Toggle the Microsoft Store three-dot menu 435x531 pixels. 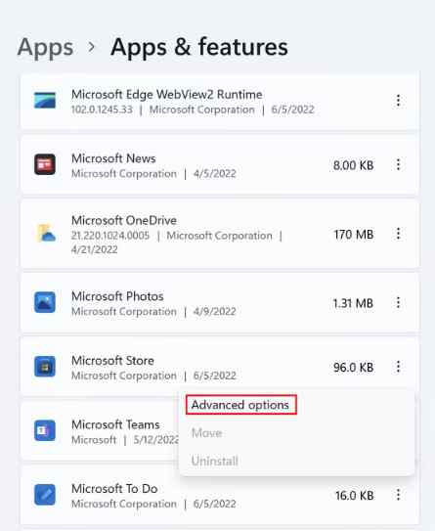399,367
